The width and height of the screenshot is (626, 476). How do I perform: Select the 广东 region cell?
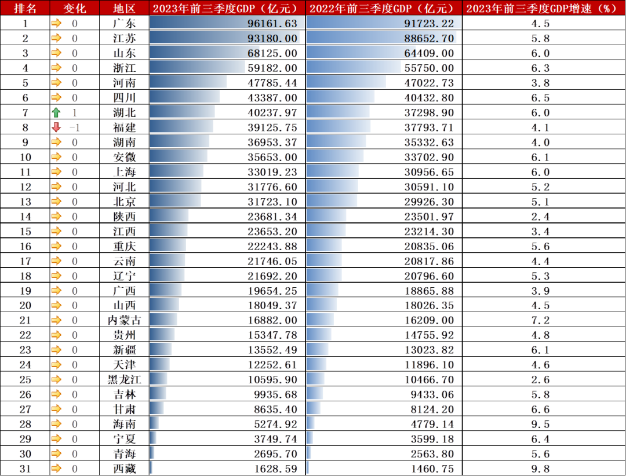124,23
